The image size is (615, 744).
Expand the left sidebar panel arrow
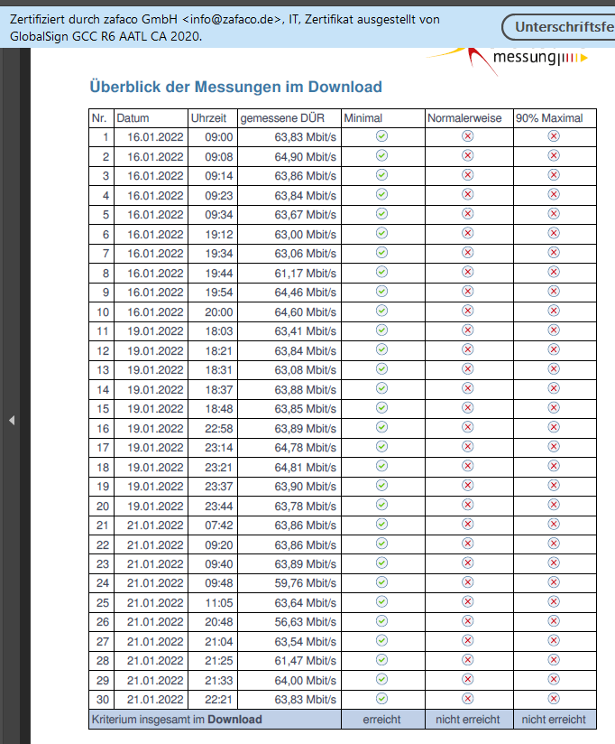(12, 420)
